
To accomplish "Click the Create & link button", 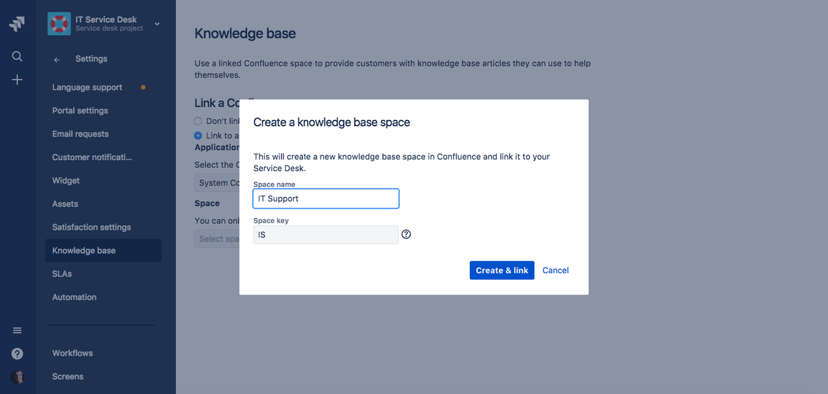I will pos(502,270).
